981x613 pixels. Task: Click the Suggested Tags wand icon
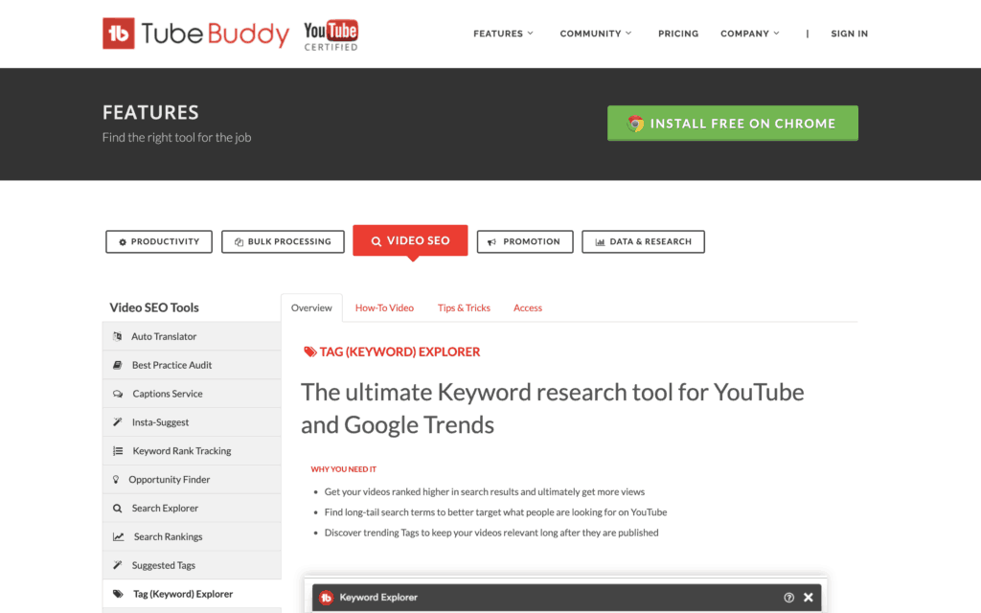coord(118,565)
